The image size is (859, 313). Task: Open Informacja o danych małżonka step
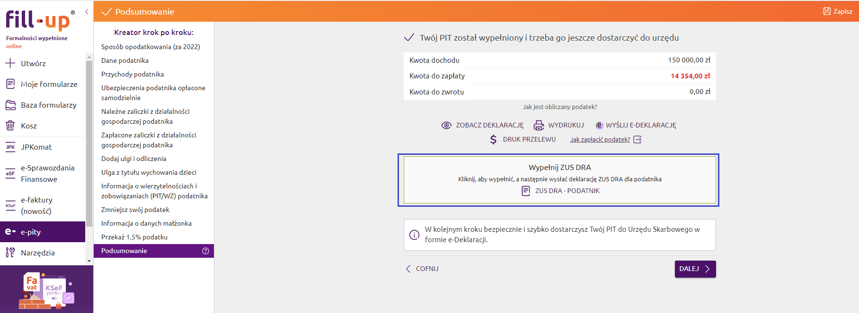pos(146,223)
